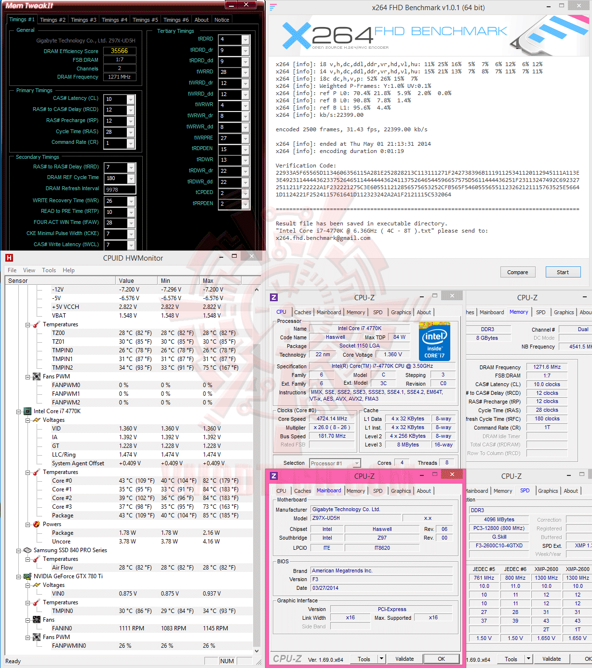592x668 pixels.
Task: Click the BIOS Version F3 field
Action: (382, 579)
